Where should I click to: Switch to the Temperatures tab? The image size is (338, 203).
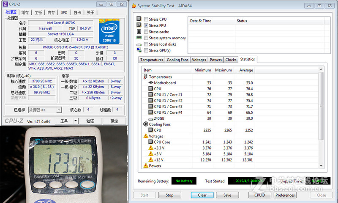[x=152, y=60]
